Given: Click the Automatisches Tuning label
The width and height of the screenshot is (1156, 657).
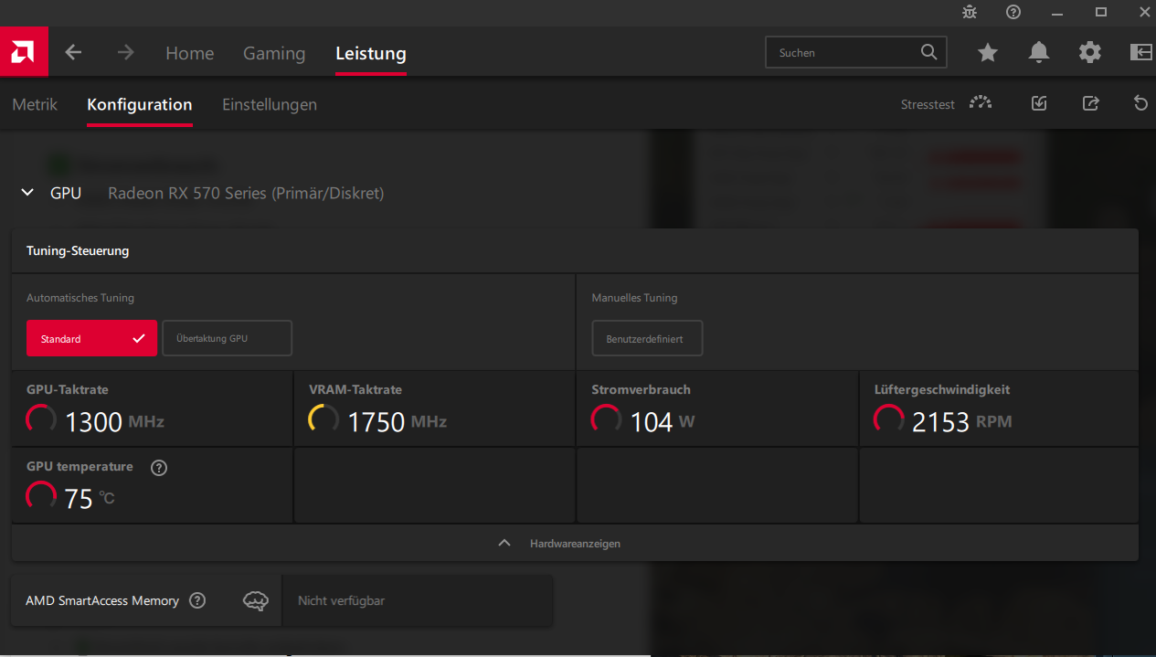Looking at the screenshot, I should 80,298.
